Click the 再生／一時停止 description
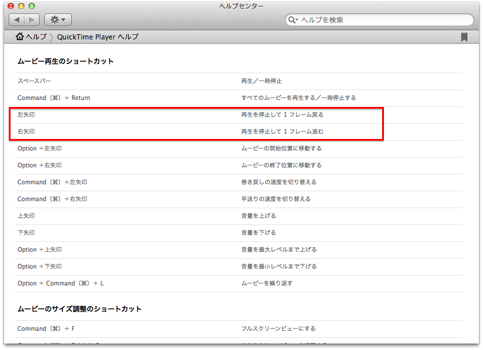Screen dimensions: 483x350 pos(262,81)
